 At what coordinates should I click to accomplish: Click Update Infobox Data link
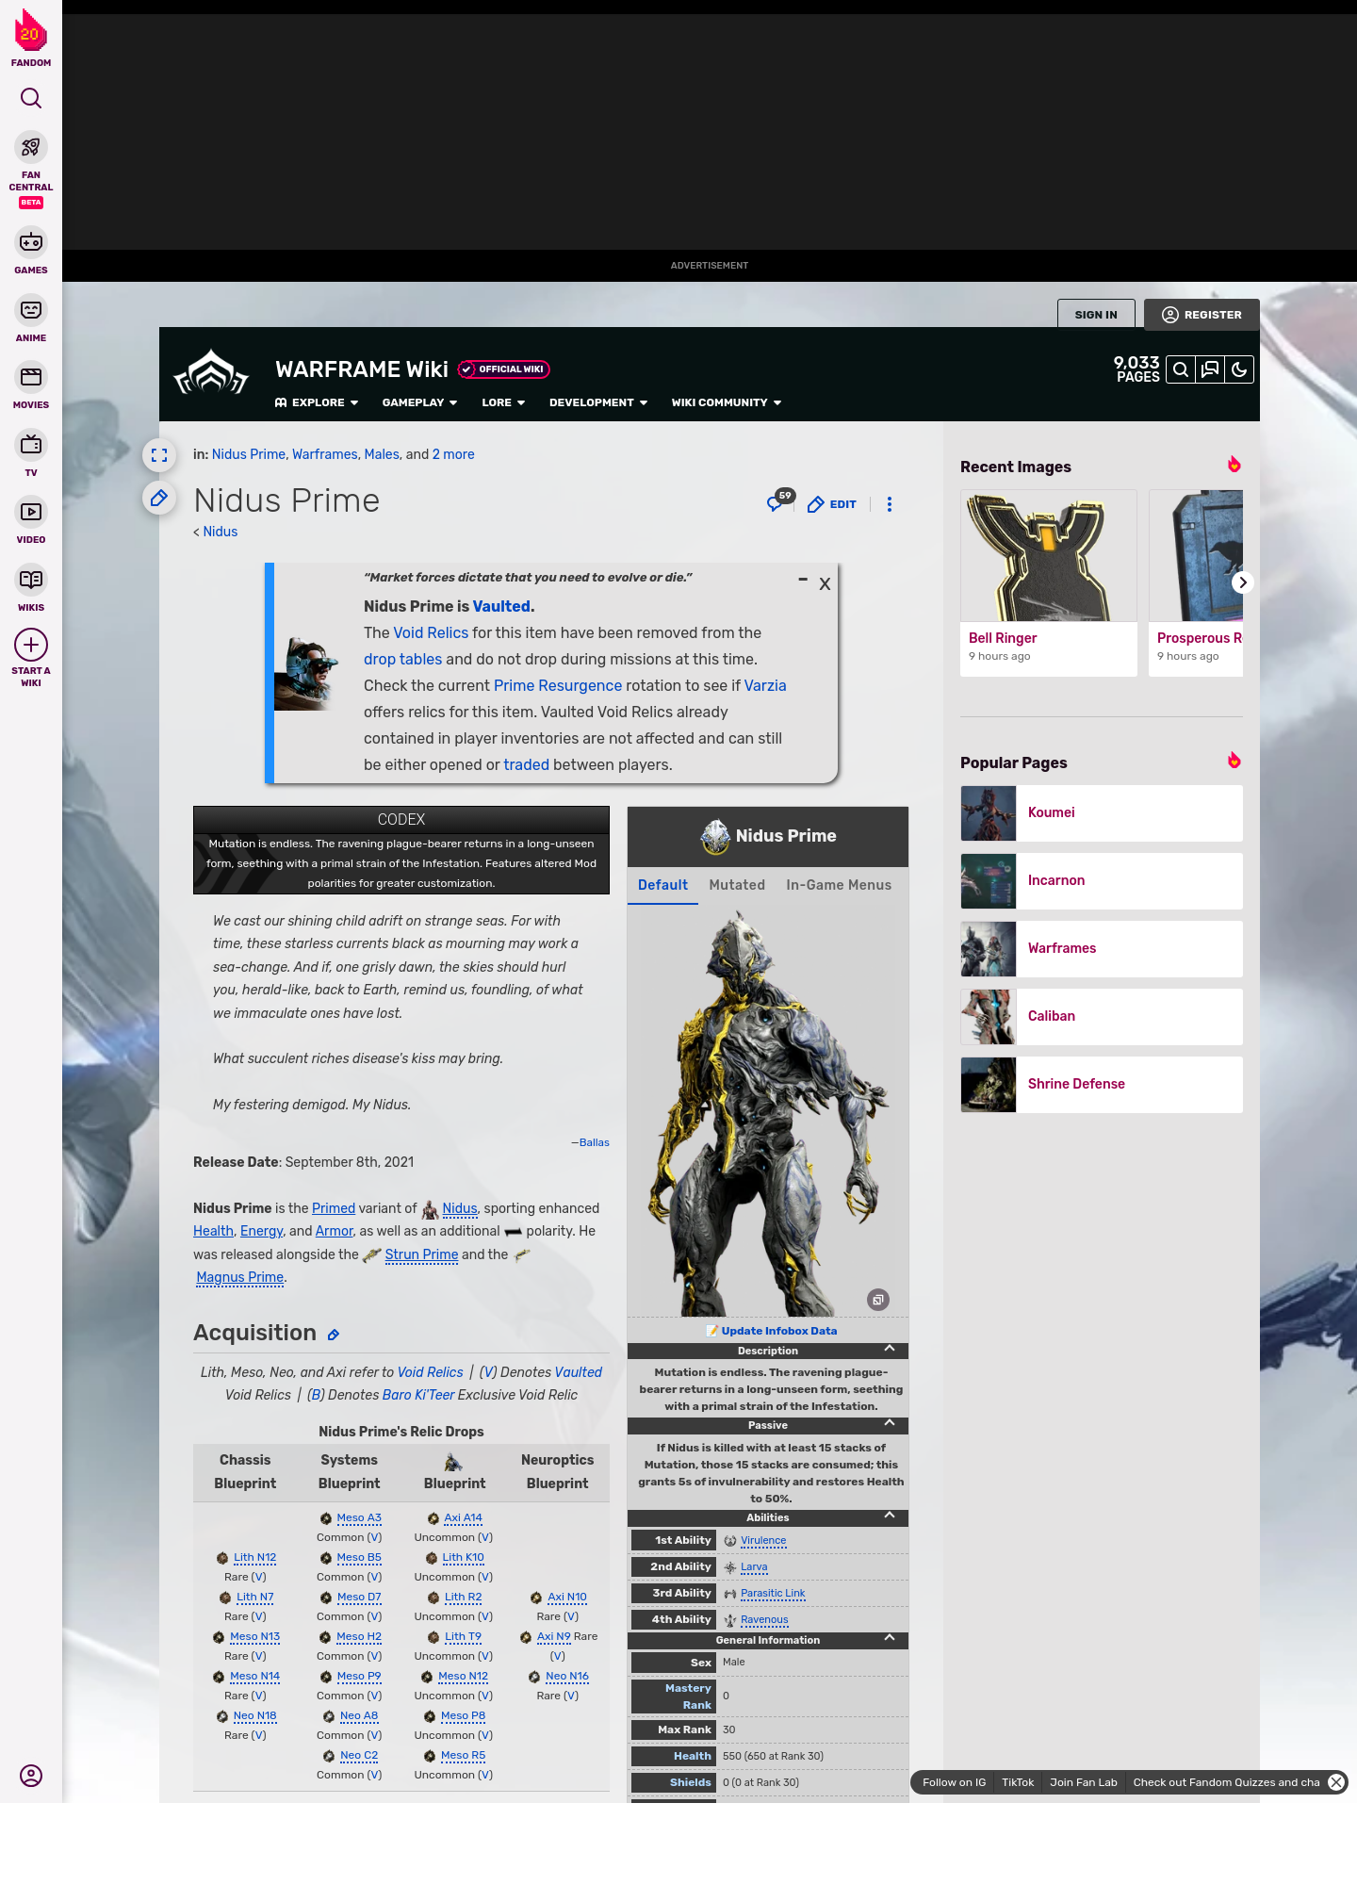(x=779, y=1331)
